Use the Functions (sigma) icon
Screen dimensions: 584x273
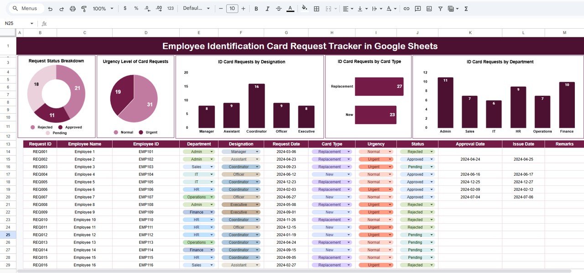466,8
